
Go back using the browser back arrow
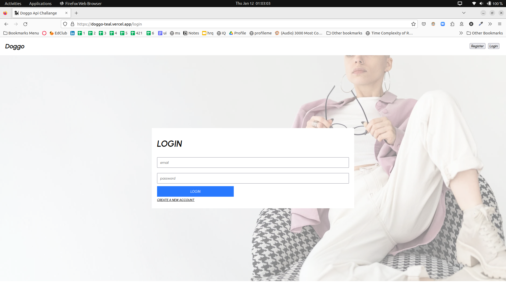coord(6,24)
